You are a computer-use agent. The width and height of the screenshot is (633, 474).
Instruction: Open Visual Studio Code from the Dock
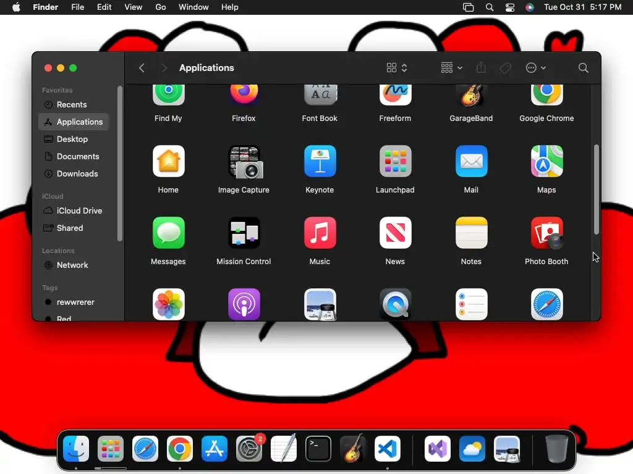click(x=388, y=449)
